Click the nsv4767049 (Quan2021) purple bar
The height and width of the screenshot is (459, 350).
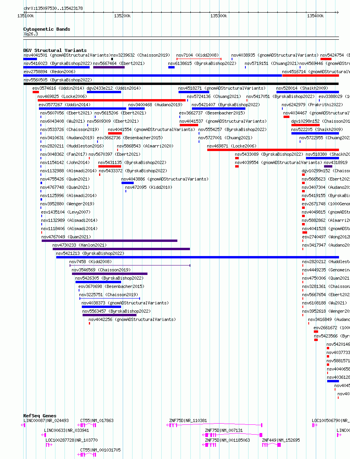(109, 241)
